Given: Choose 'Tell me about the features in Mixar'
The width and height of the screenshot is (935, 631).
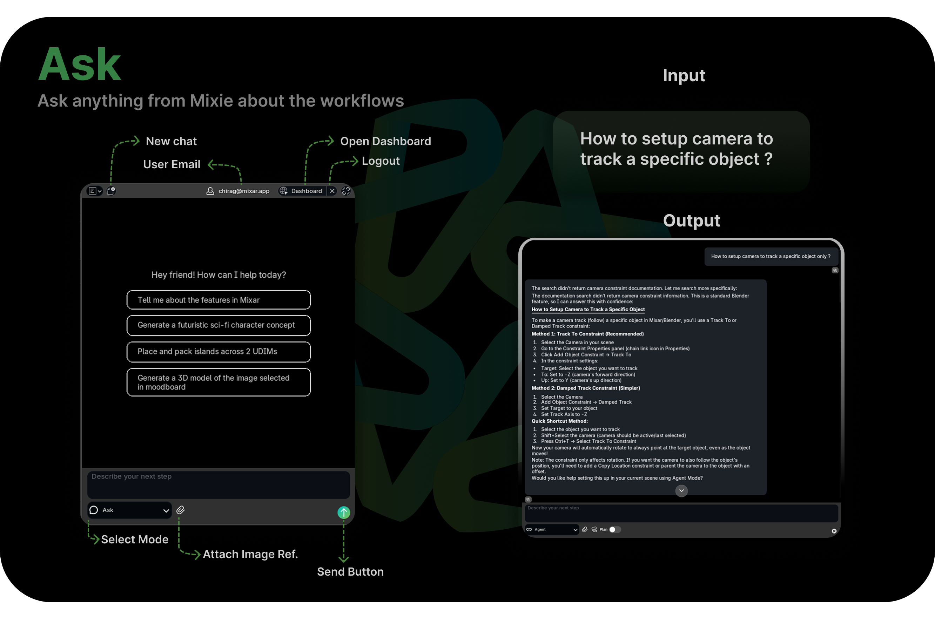Looking at the screenshot, I should (x=218, y=300).
